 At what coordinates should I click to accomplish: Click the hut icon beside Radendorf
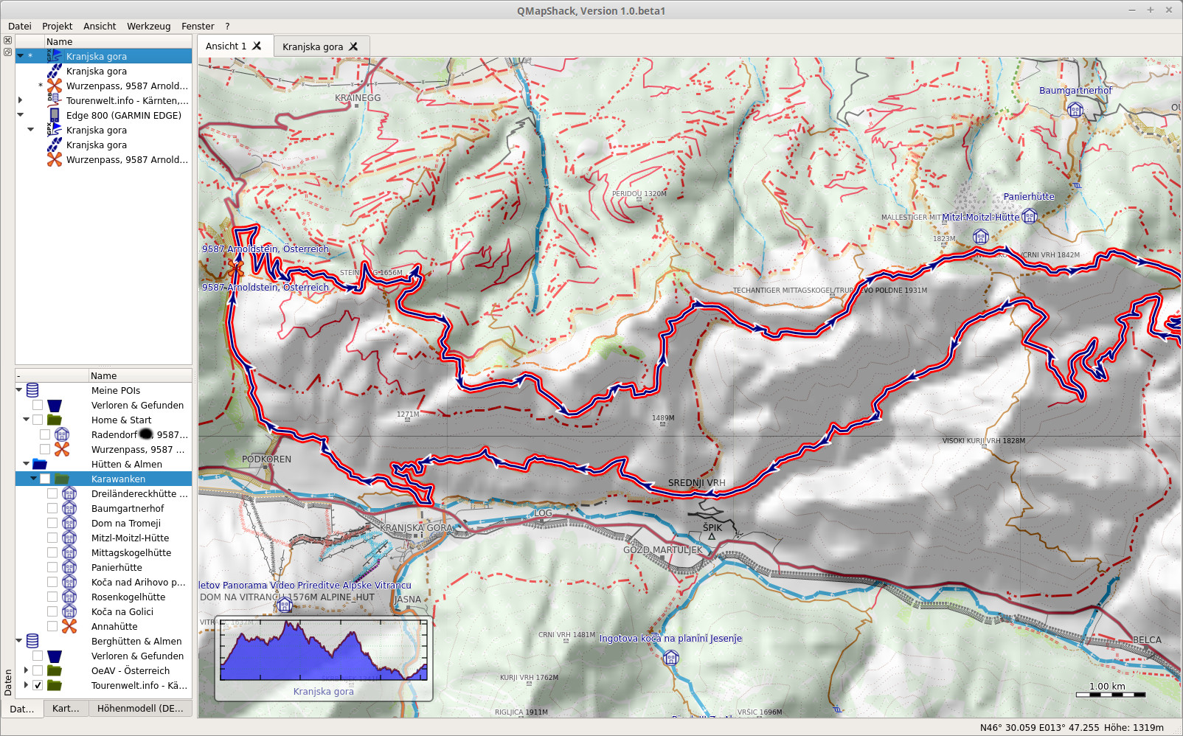[x=62, y=434]
